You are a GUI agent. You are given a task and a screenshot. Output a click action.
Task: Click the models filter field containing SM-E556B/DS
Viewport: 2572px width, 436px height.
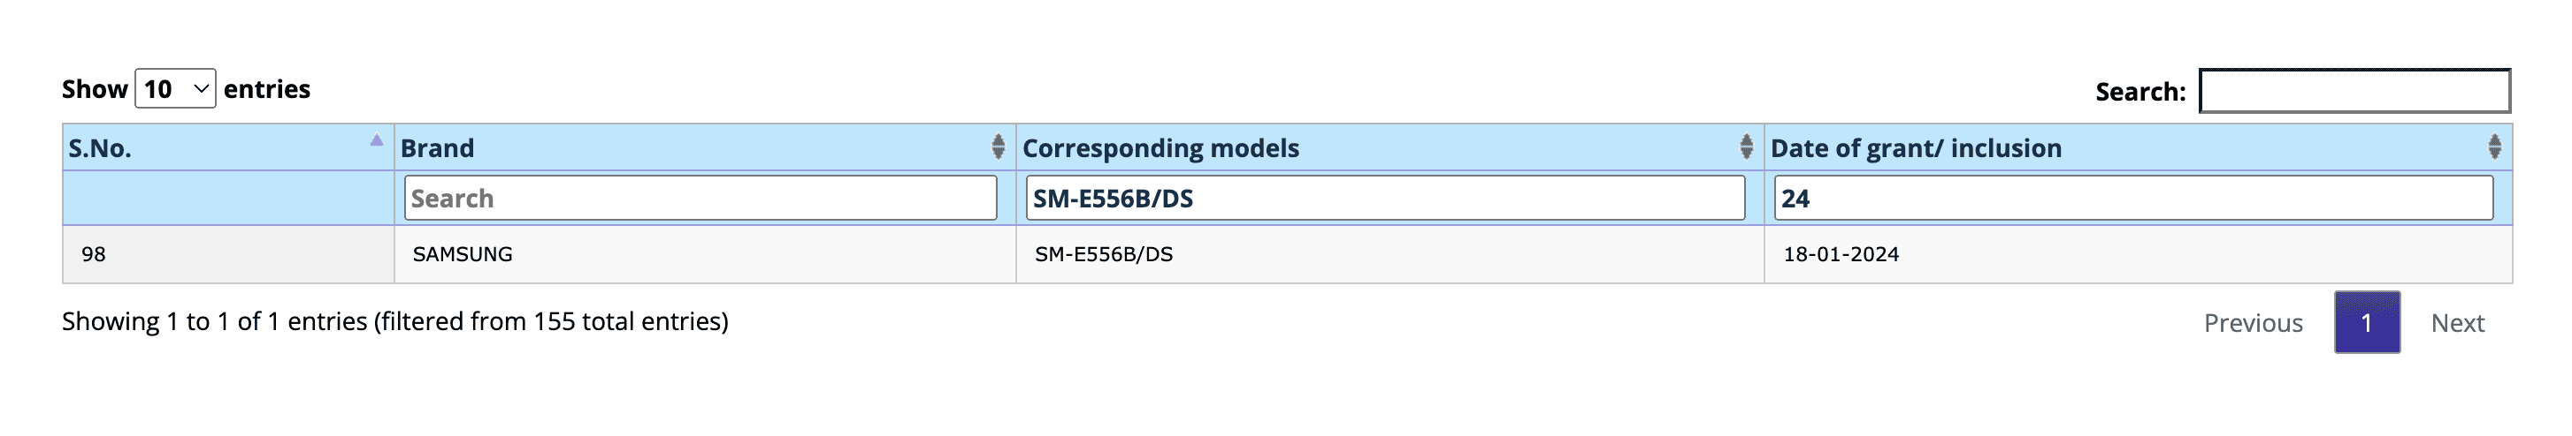(x=1385, y=198)
